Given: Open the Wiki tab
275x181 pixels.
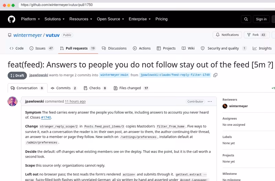Looking at the screenshot, I should (188, 48).
